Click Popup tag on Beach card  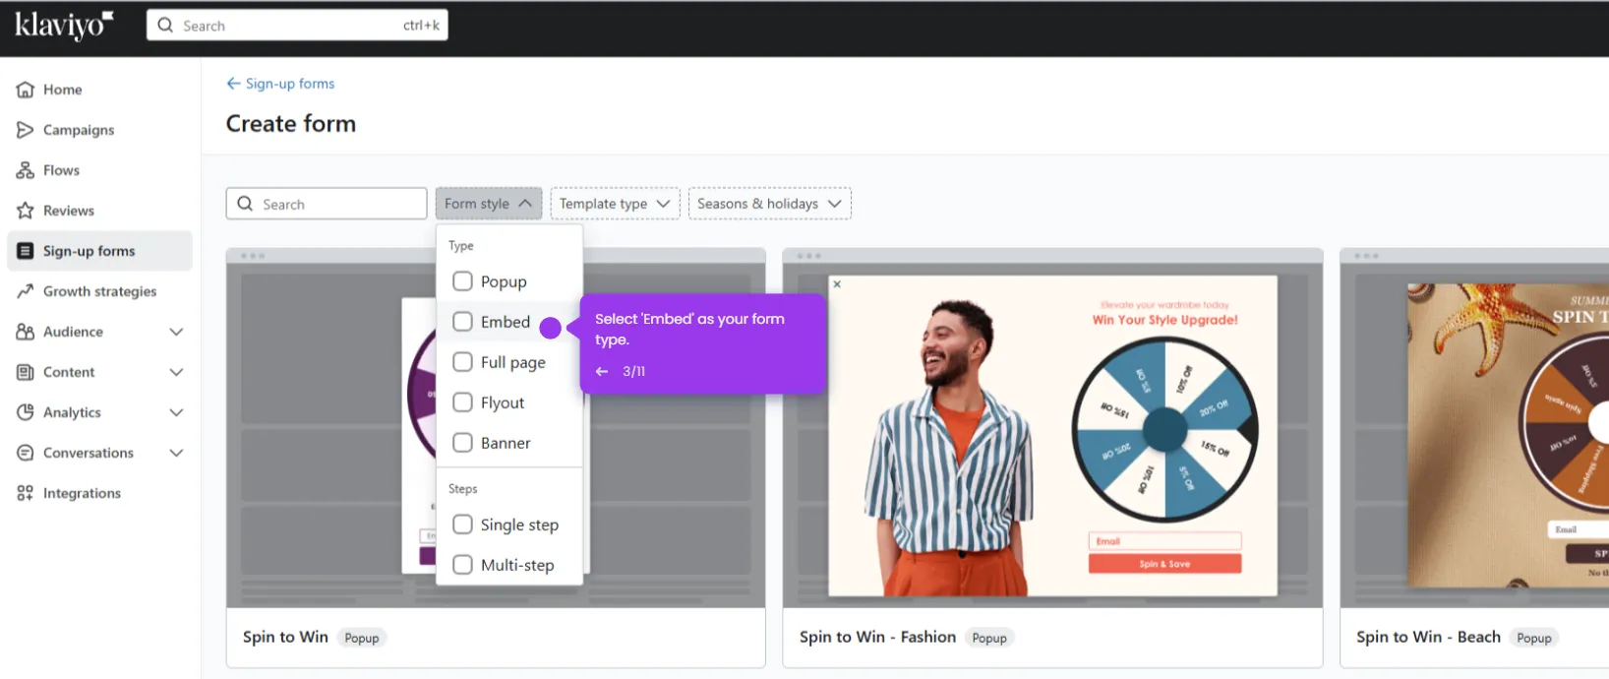tap(1534, 638)
